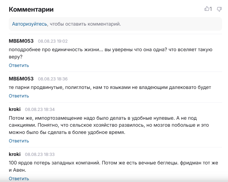The width and height of the screenshot is (228, 182).
Task: Click the 08.08.23 18:36 timestamp
Action: (53, 79)
